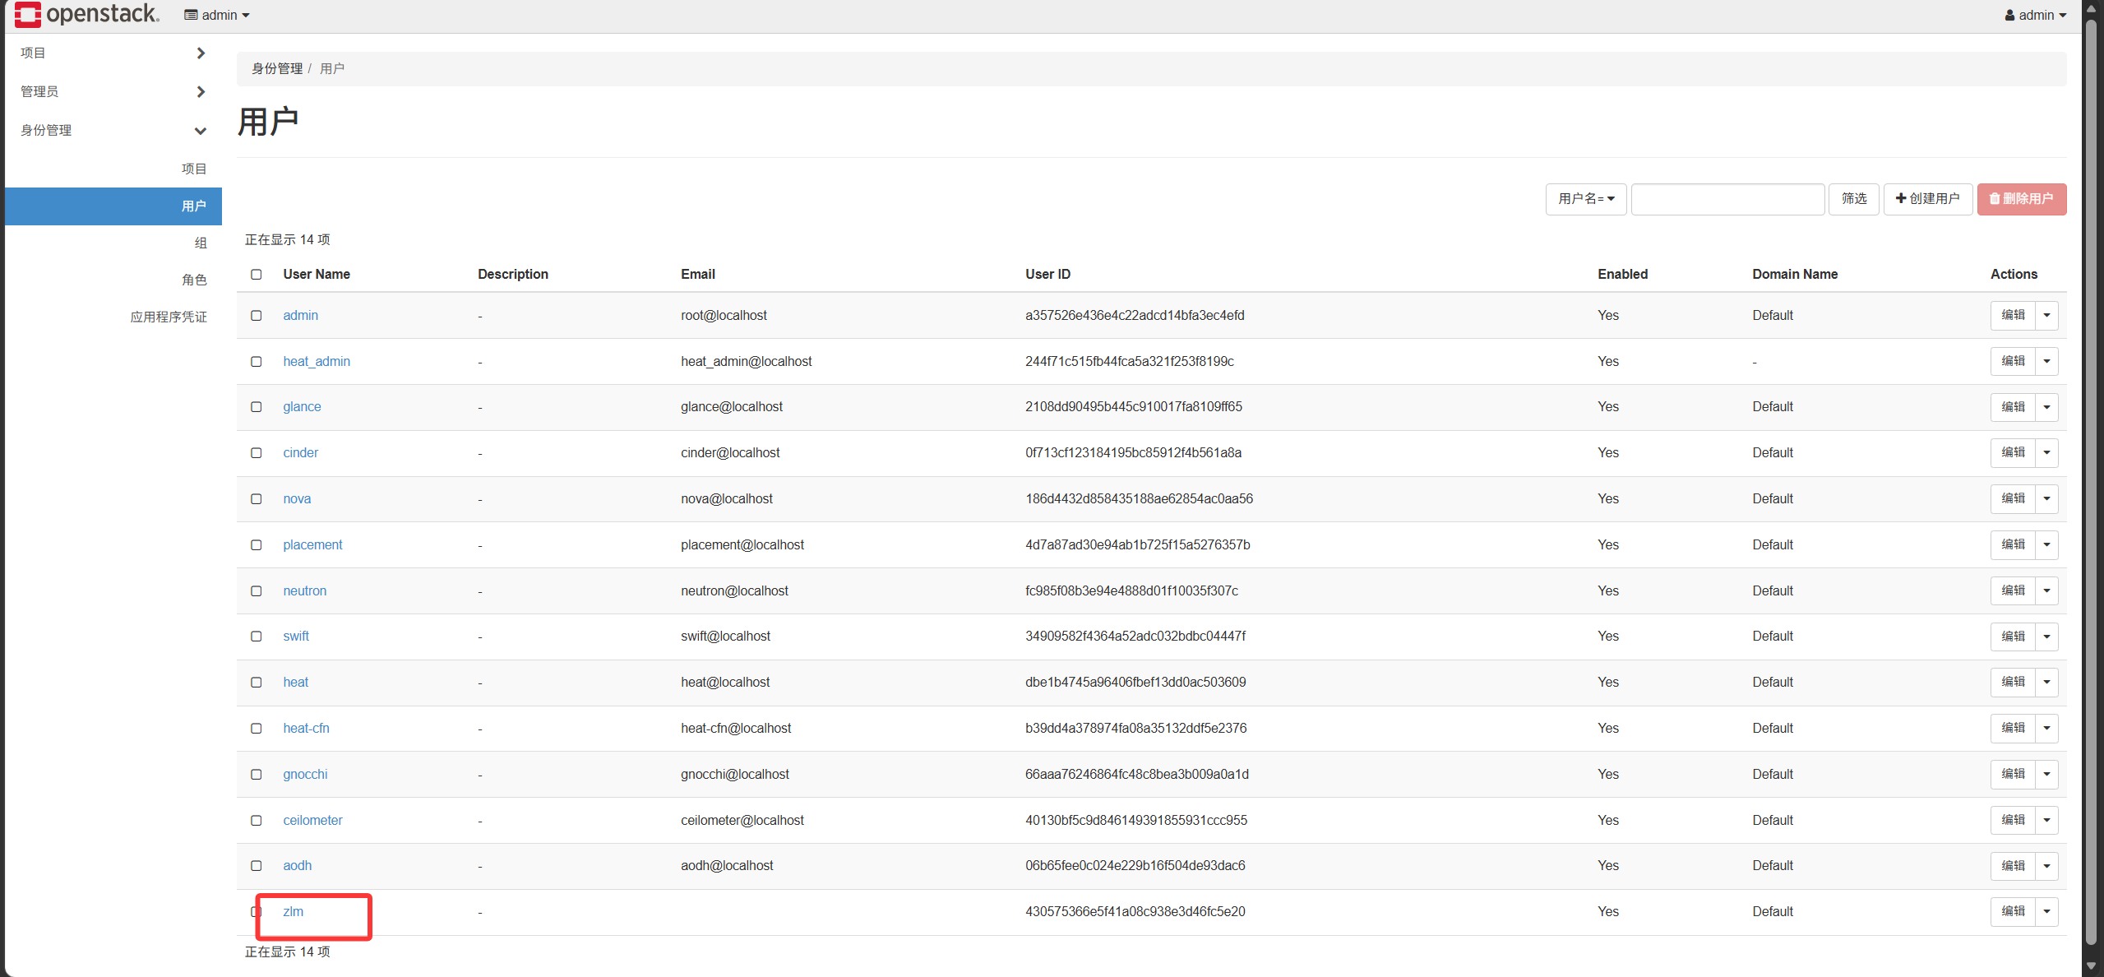Open the ceilometer user link
This screenshot has height=977, width=2104.
pos(312,821)
